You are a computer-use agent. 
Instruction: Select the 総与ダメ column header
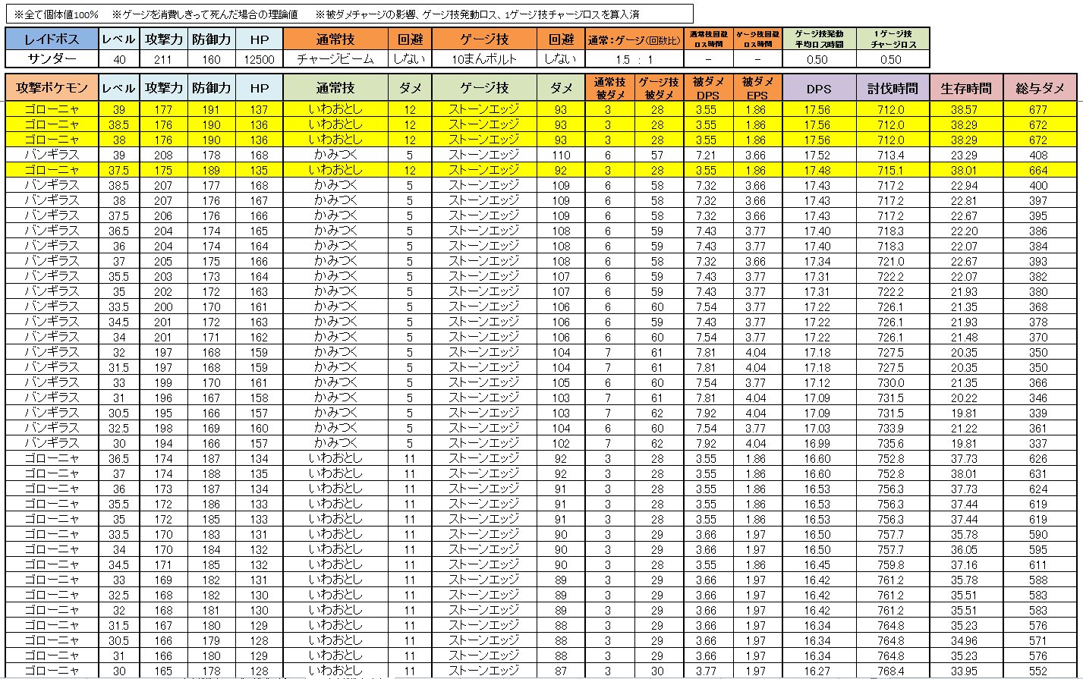[x=1040, y=88]
